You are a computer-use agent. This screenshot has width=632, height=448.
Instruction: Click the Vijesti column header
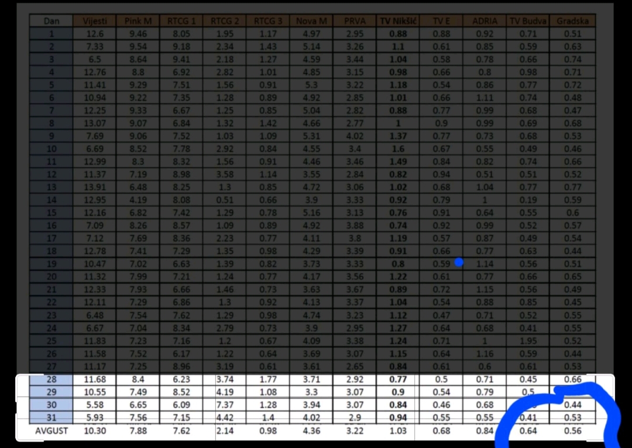pyautogui.click(x=94, y=21)
